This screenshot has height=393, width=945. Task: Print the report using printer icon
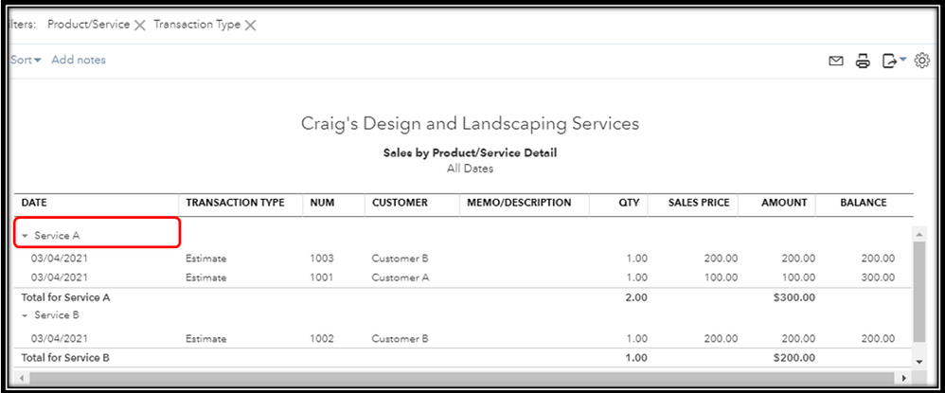[863, 61]
